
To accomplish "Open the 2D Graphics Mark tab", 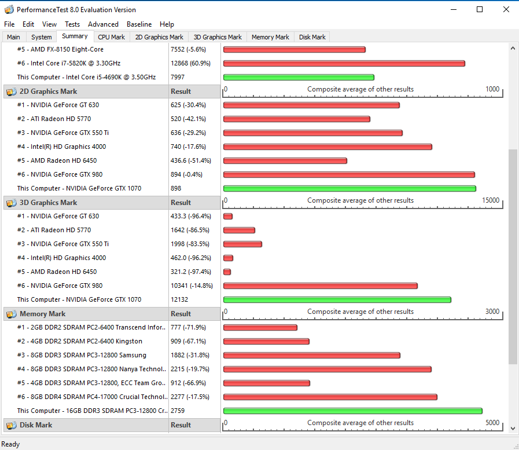I will [159, 37].
